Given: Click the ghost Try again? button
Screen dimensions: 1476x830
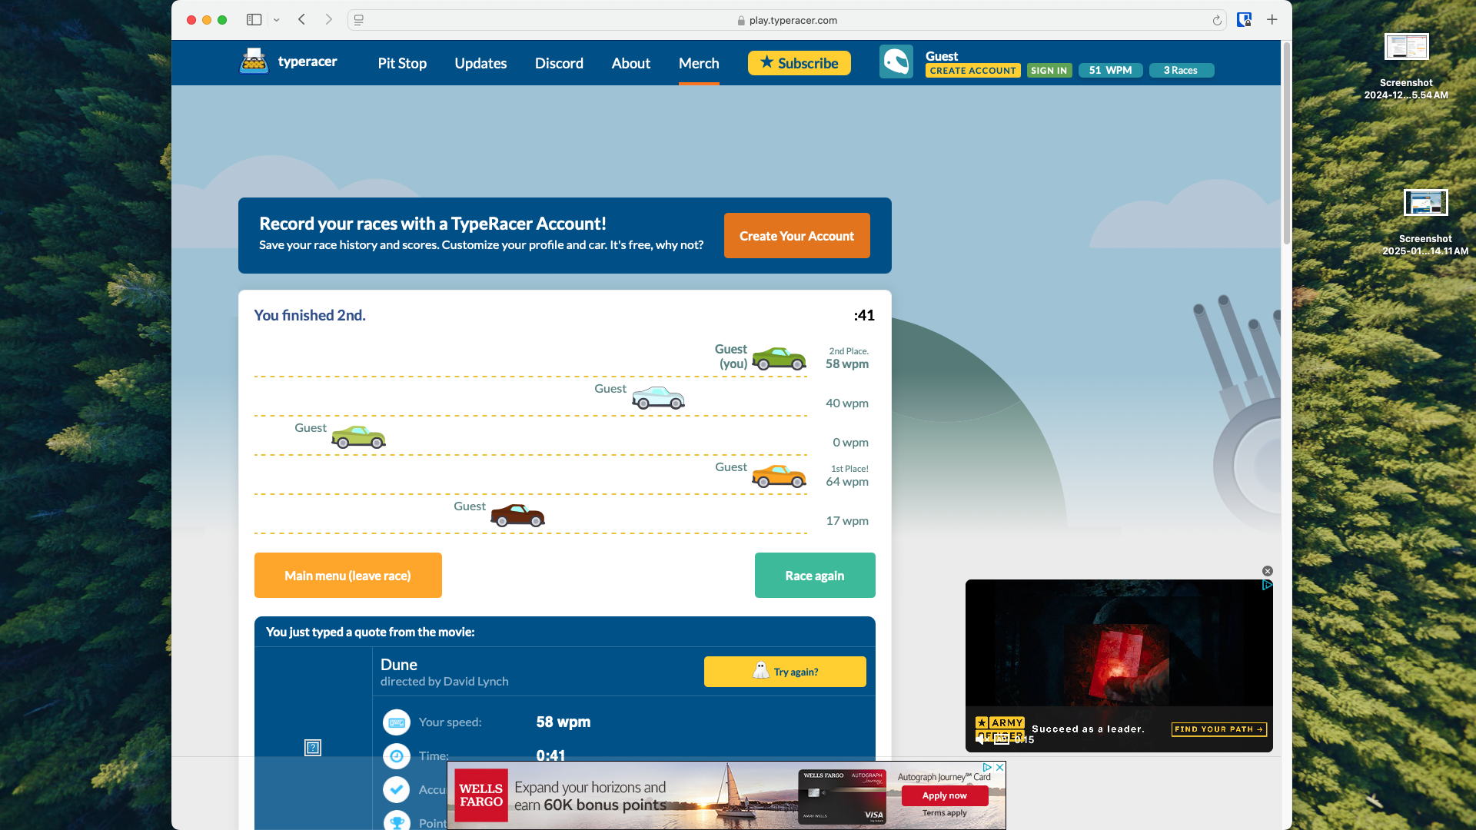Looking at the screenshot, I should click(x=785, y=672).
